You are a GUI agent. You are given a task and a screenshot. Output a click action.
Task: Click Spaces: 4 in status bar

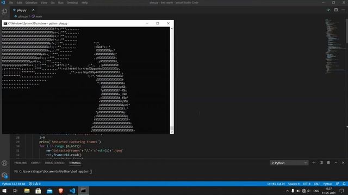click(x=294, y=184)
